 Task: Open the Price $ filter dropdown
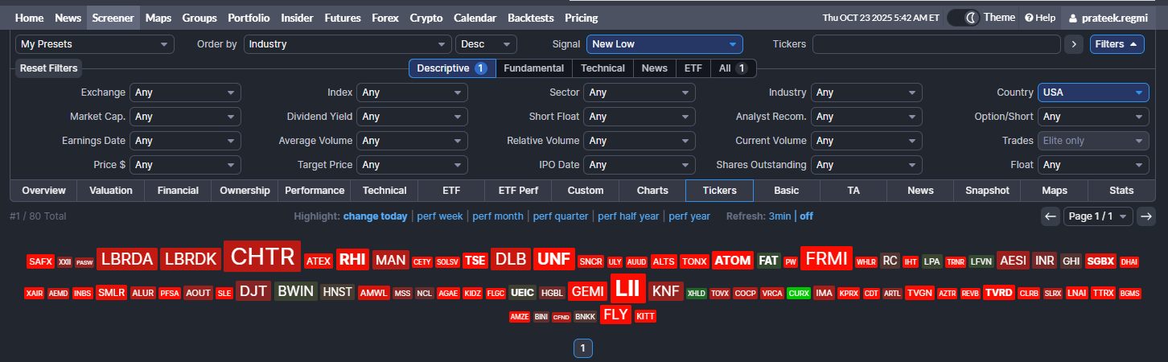coord(185,165)
